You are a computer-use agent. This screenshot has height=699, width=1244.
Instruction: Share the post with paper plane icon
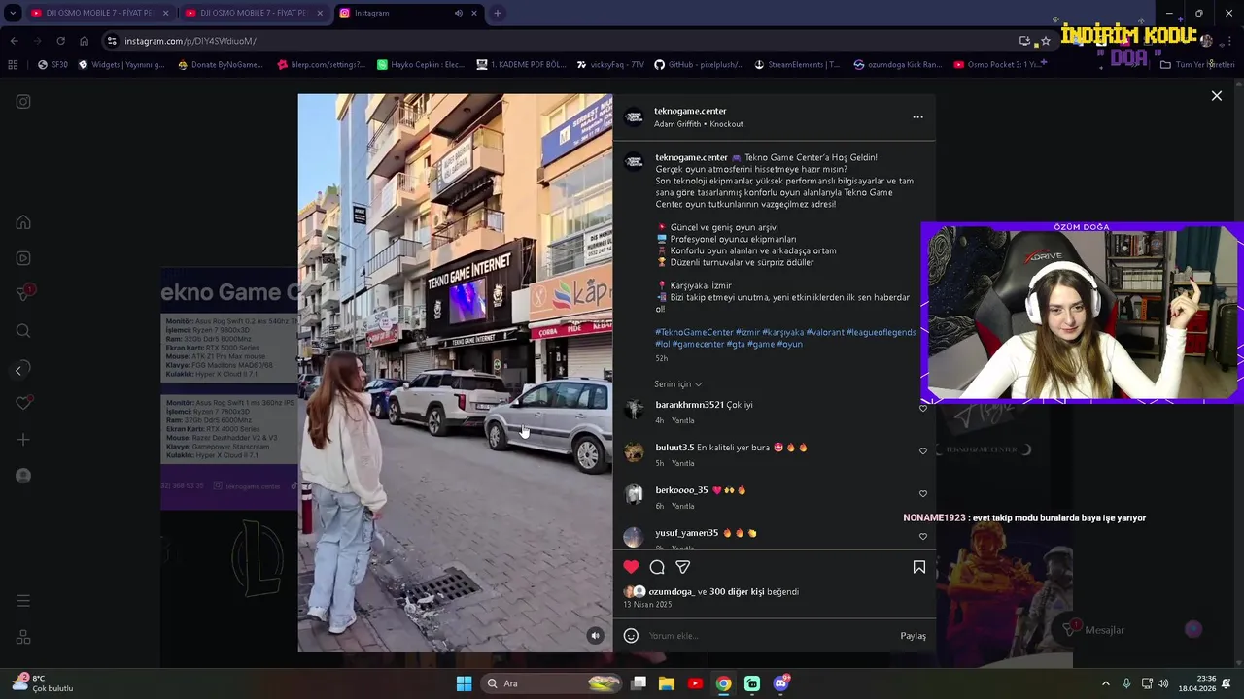click(x=683, y=567)
